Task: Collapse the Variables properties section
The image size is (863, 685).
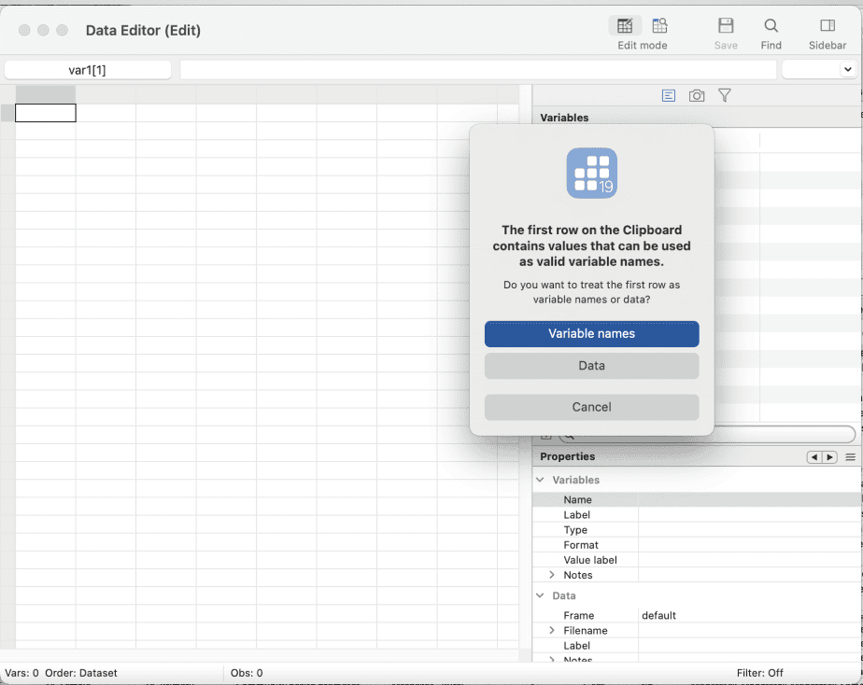Action: (x=540, y=480)
